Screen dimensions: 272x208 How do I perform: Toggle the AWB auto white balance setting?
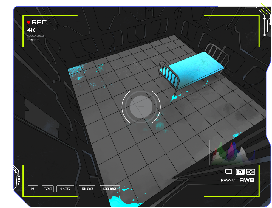247,180
